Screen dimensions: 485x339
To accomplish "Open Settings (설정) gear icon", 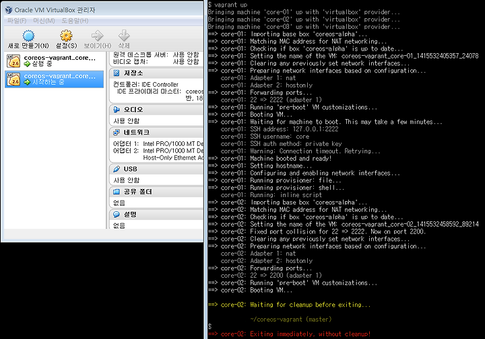I will click(x=66, y=36).
